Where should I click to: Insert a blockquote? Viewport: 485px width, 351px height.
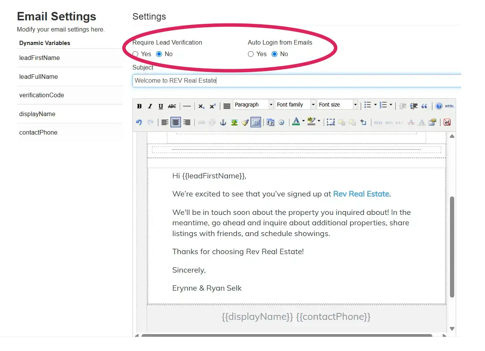point(424,106)
